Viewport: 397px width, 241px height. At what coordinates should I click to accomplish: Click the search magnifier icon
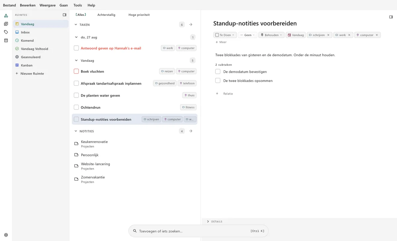click(135, 231)
